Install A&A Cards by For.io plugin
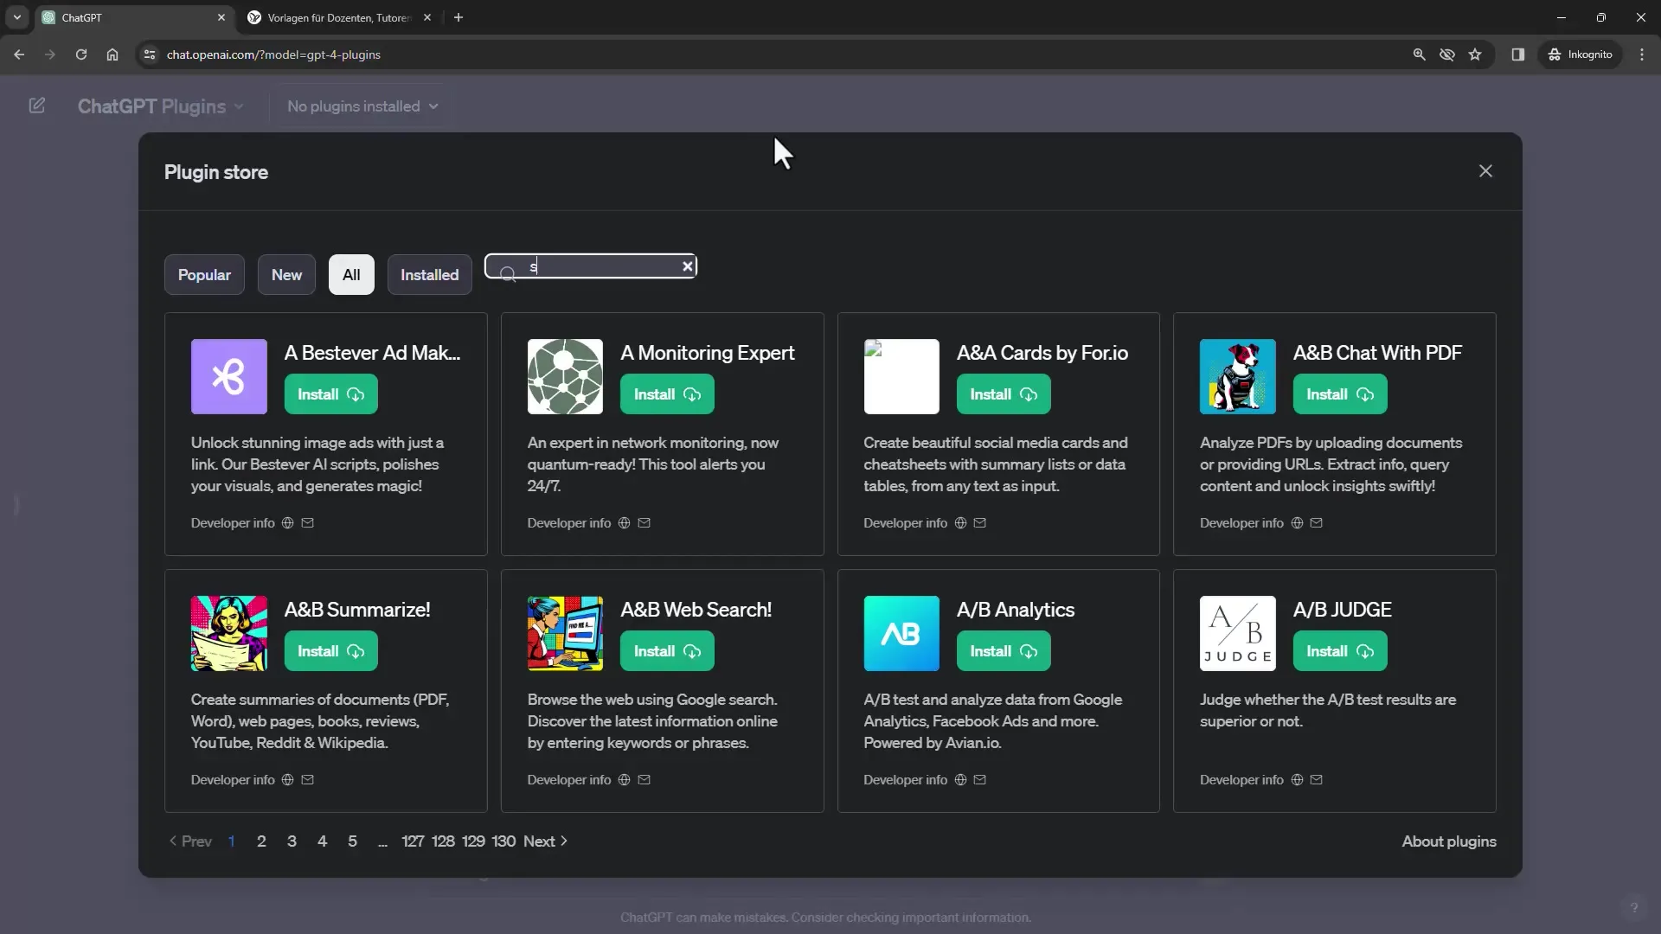Viewport: 1661px width, 934px height. pyautogui.click(x=1004, y=394)
